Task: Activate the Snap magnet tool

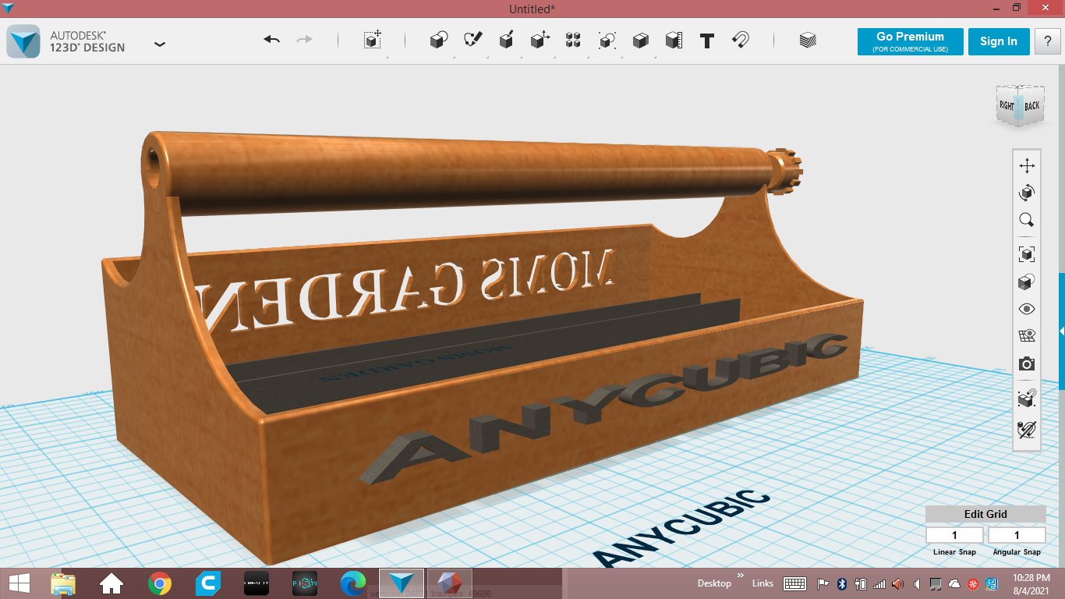Action: [x=741, y=41]
